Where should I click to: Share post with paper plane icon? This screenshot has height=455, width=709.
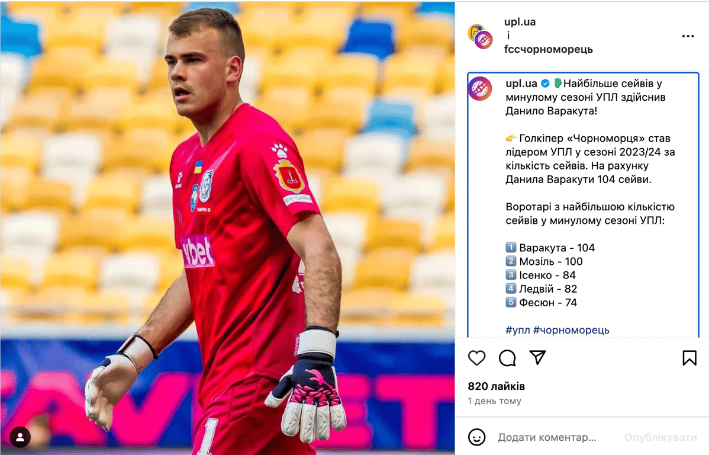coord(537,357)
